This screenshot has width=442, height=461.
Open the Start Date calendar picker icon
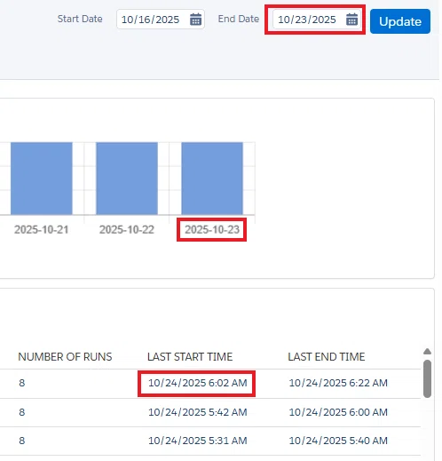[195, 20]
